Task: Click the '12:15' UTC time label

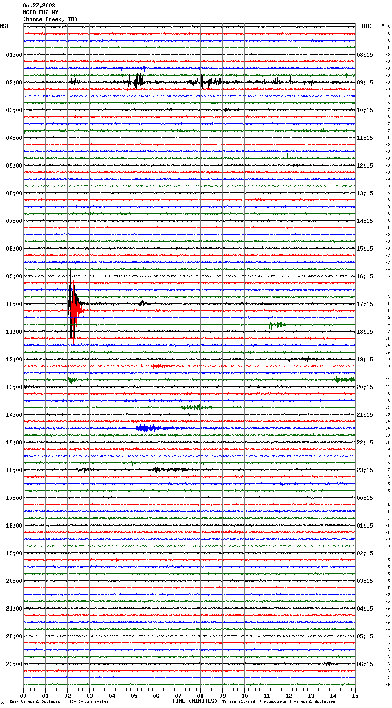Action: 365,166
